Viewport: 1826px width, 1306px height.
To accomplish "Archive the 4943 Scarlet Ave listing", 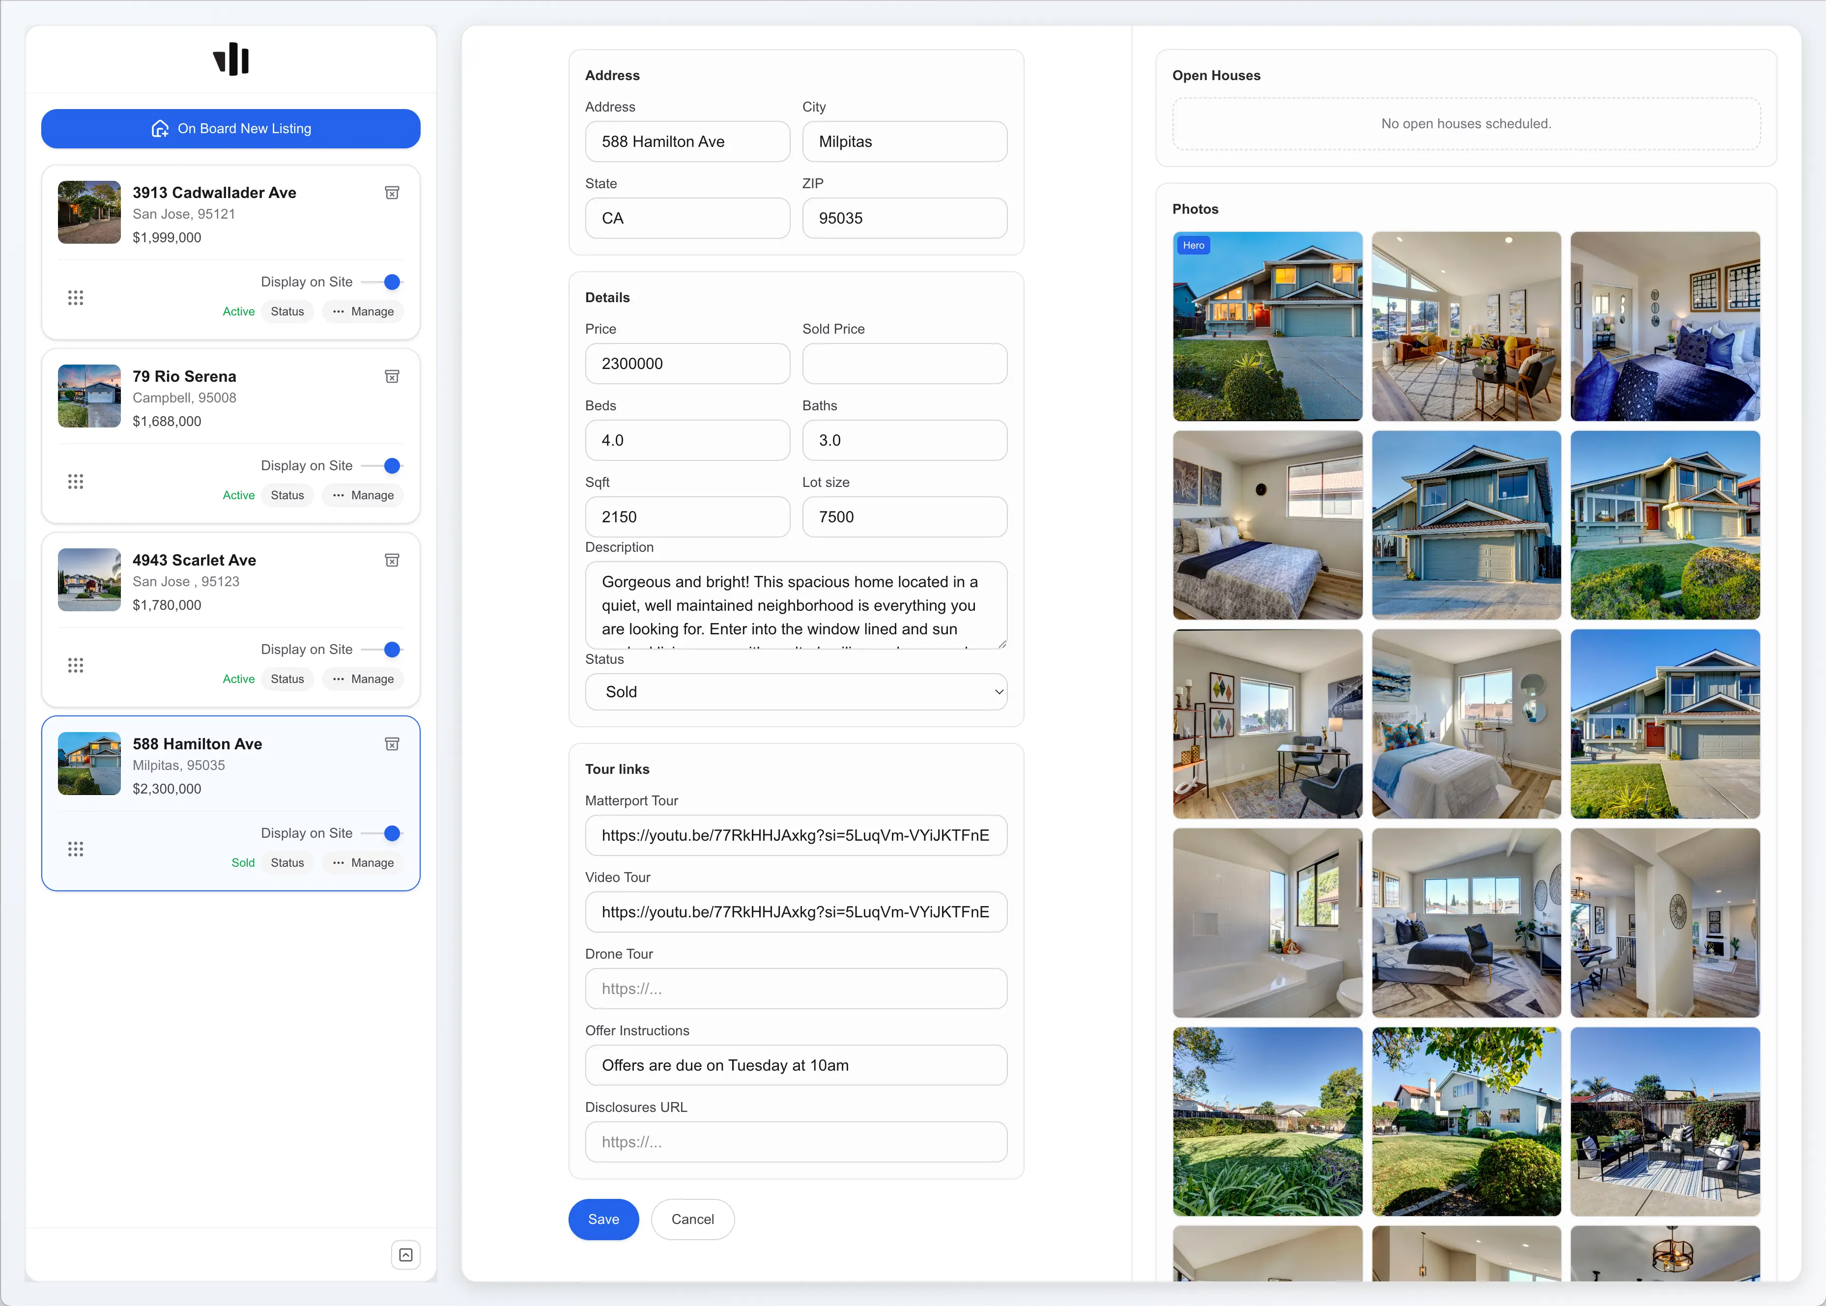I will tap(392, 561).
